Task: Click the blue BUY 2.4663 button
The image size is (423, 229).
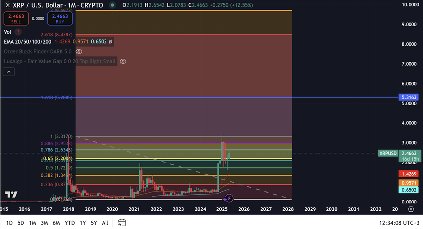Action: coord(60,19)
